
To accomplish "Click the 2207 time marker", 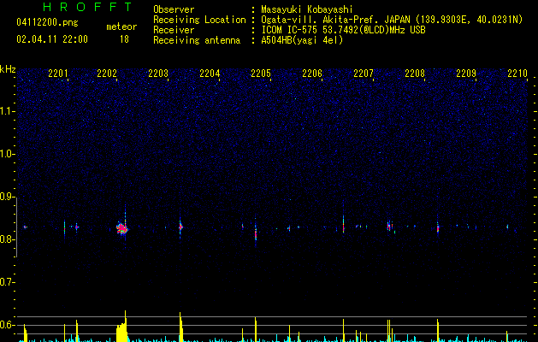I will pos(364,74).
